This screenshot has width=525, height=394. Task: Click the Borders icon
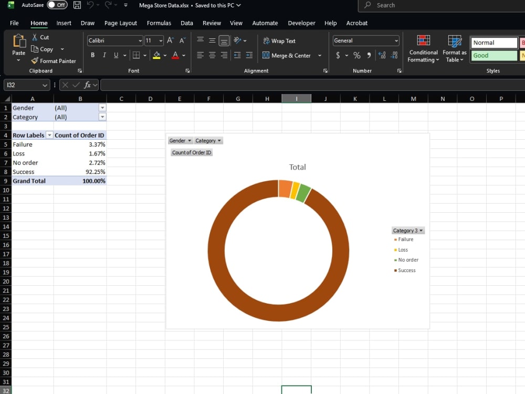pyautogui.click(x=136, y=55)
